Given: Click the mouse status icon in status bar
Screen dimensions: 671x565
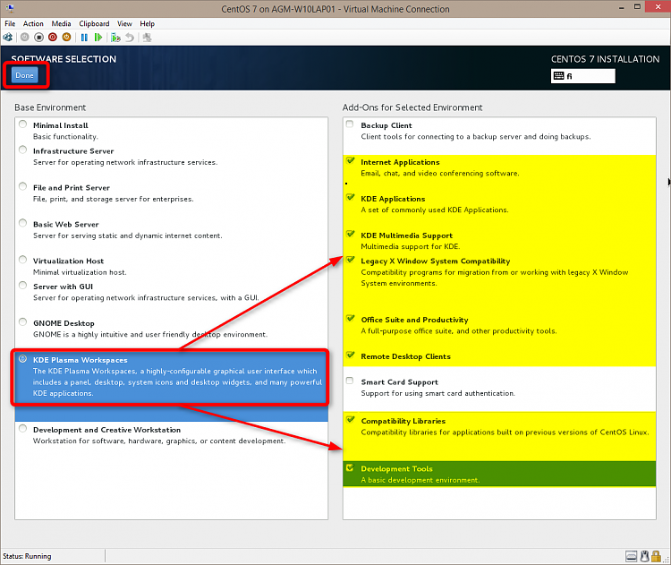Looking at the screenshot, I should (x=644, y=556).
